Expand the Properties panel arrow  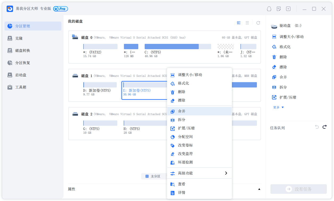[x=259, y=189]
